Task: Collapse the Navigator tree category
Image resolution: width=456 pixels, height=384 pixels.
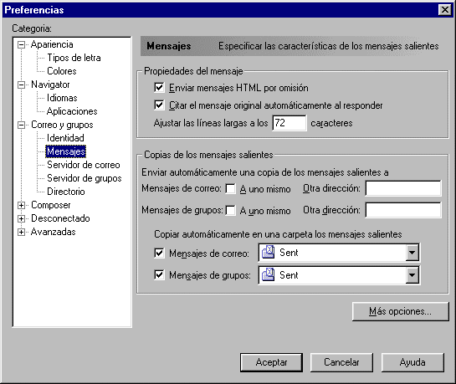Action: (21, 84)
